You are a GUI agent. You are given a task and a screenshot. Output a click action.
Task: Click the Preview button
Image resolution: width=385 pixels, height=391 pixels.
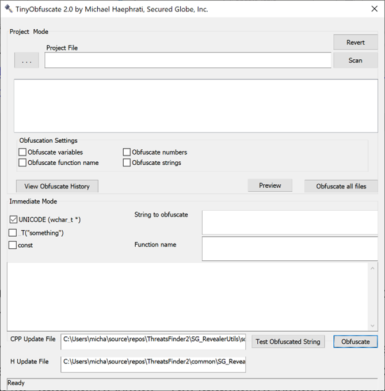(270, 185)
